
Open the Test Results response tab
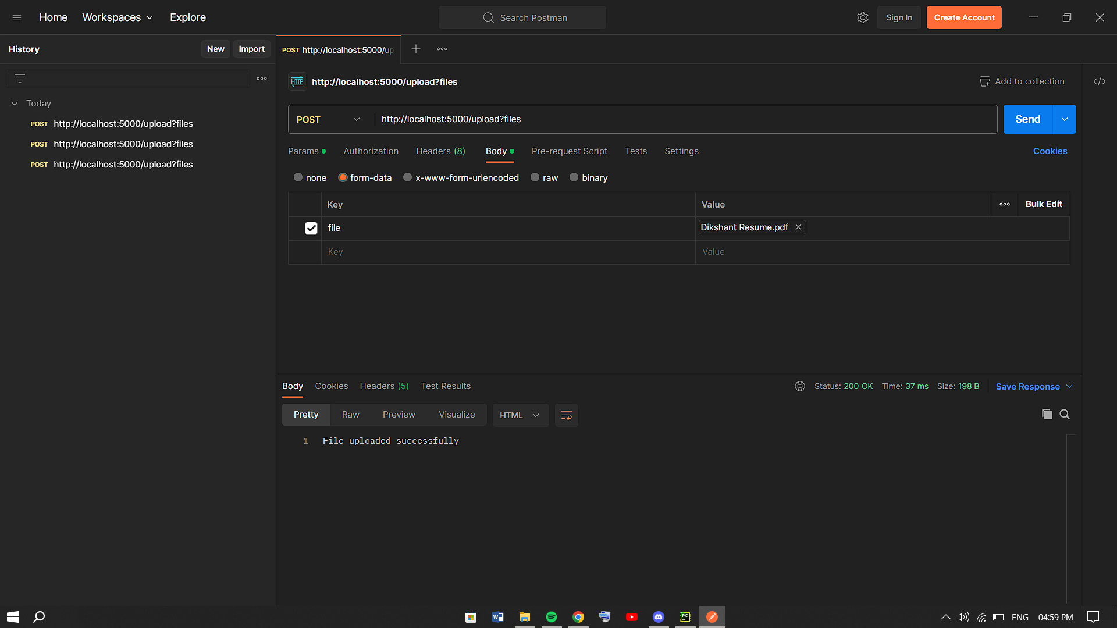(x=446, y=386)
